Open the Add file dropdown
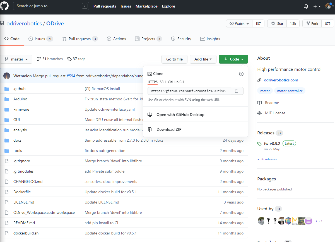Screen dimensions: 335x242 (203, 59)
